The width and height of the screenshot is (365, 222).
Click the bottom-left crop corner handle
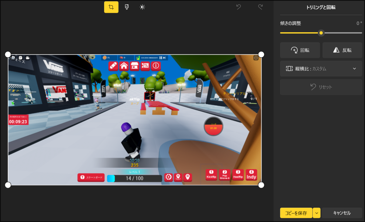click(x=8, y=185)
